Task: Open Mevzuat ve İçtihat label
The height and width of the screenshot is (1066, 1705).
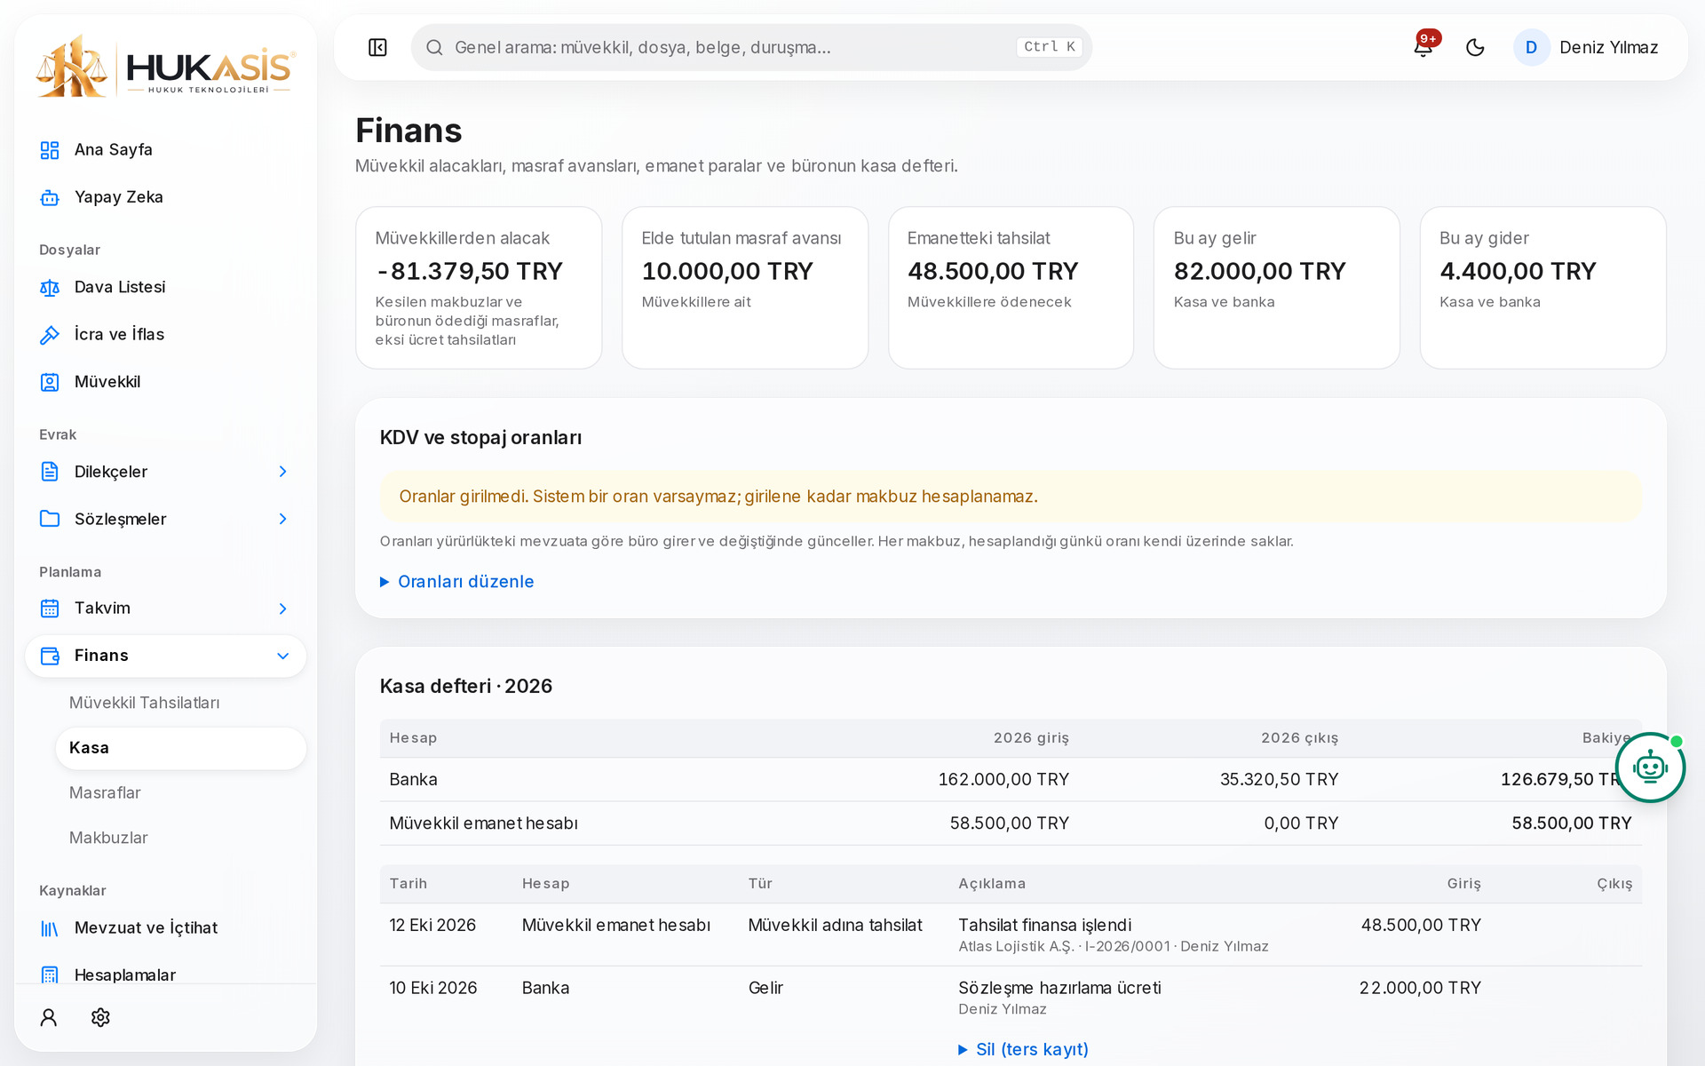Action: pyautogui.click(x=146, y=928)
